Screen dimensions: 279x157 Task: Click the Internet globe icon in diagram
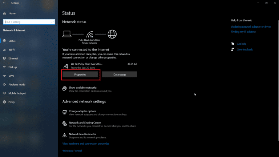pyautogui.click(x=112, y=34)
